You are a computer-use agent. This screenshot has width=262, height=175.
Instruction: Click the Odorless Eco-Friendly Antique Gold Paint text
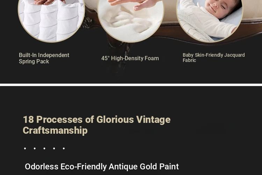point(102,167)
